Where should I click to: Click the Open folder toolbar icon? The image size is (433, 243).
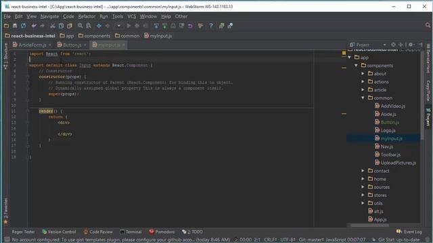(6, 26)
